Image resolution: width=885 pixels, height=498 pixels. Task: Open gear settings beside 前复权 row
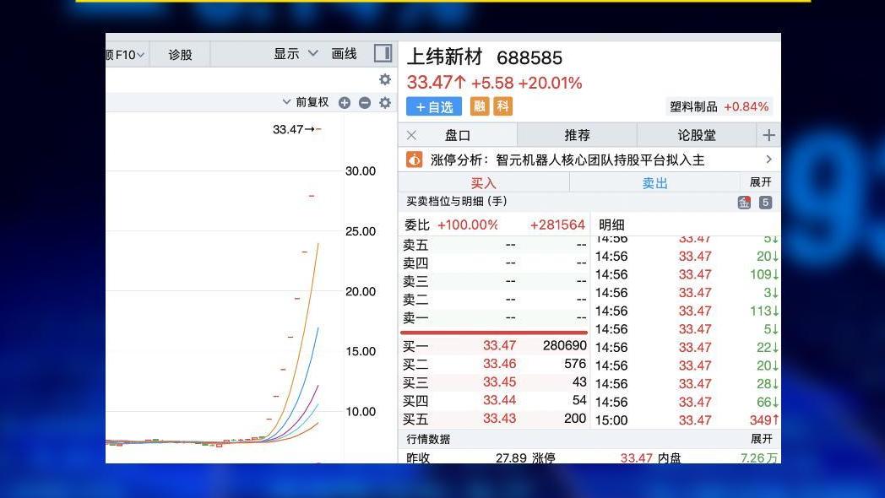pos(385,103)
